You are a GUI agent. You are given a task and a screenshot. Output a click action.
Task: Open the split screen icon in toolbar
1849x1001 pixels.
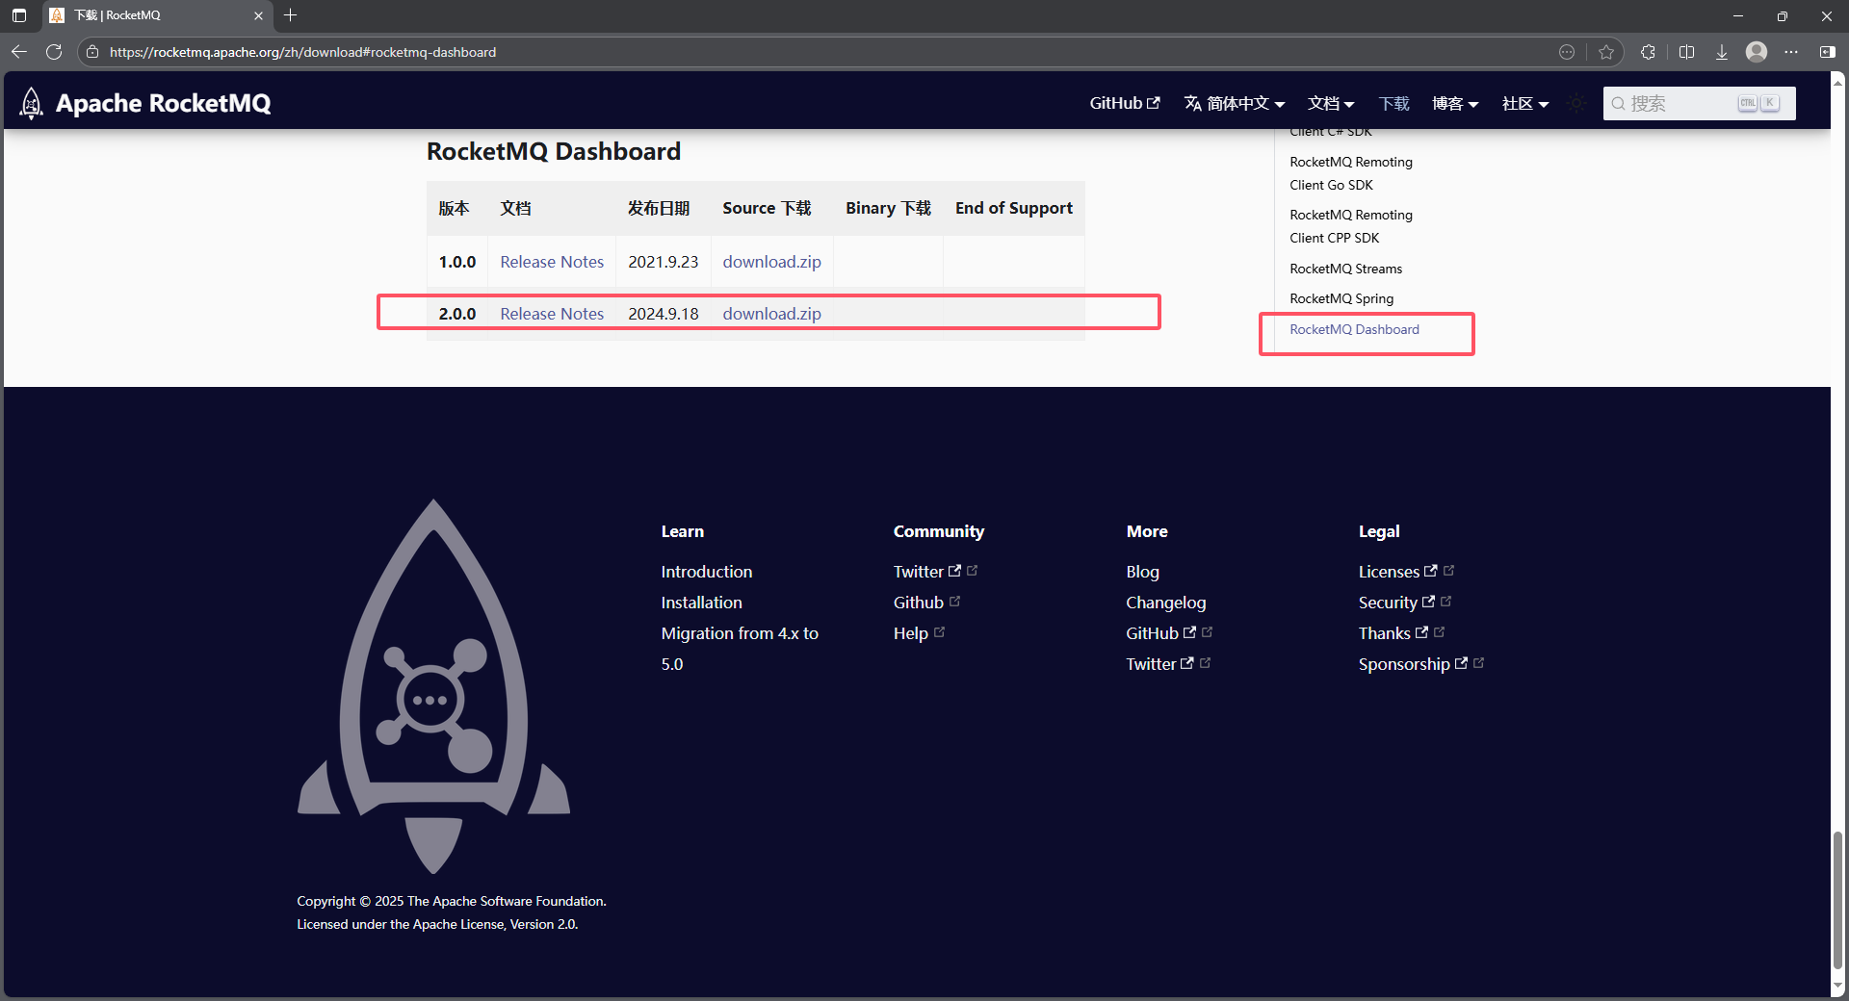(x=1686, y=52)
